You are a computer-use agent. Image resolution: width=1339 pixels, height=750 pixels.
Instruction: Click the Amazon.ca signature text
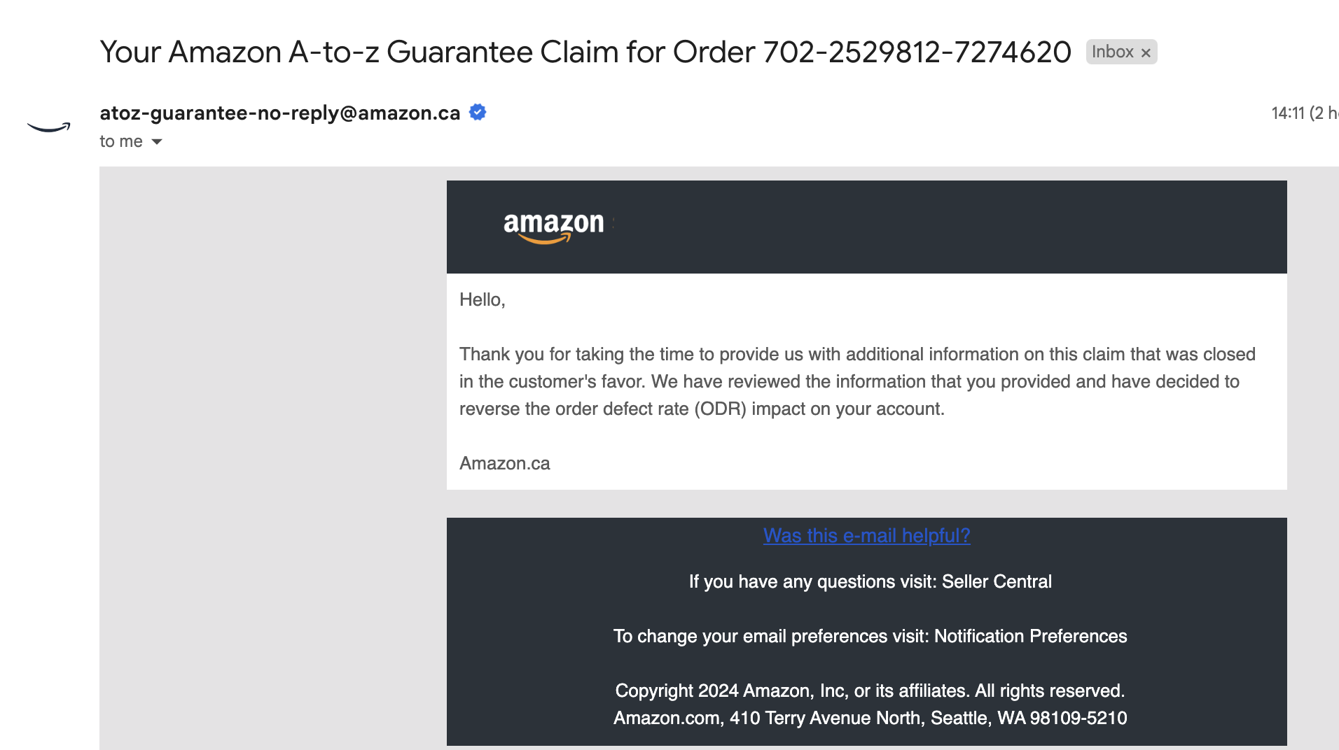coord(504,463)
